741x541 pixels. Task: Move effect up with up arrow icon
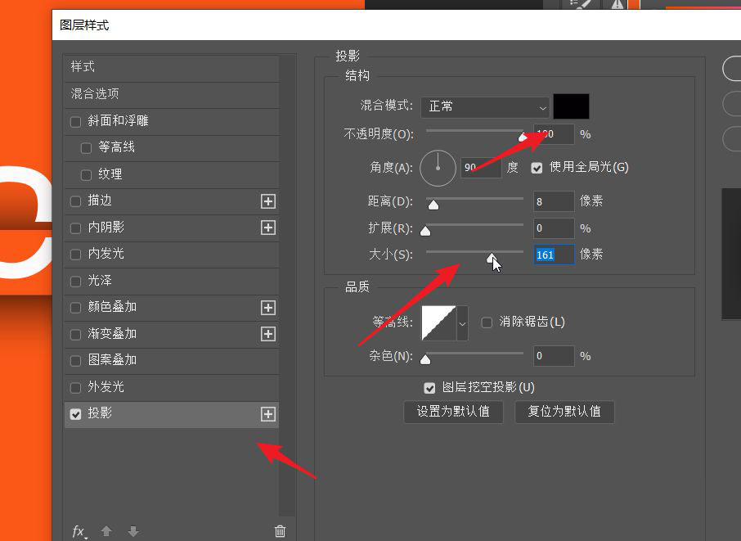(106, 531)
